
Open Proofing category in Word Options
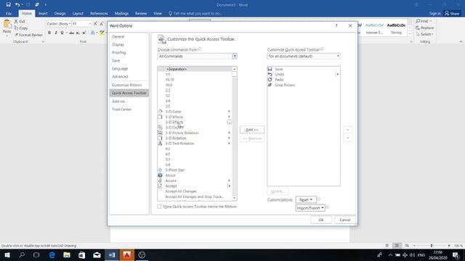point(129,53)
